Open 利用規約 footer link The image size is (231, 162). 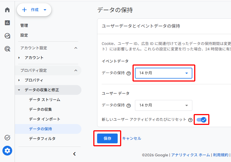[x=220, y=155]
